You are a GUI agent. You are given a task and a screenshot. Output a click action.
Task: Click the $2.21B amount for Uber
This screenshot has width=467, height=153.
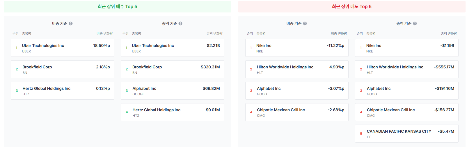tap(213, 45)
